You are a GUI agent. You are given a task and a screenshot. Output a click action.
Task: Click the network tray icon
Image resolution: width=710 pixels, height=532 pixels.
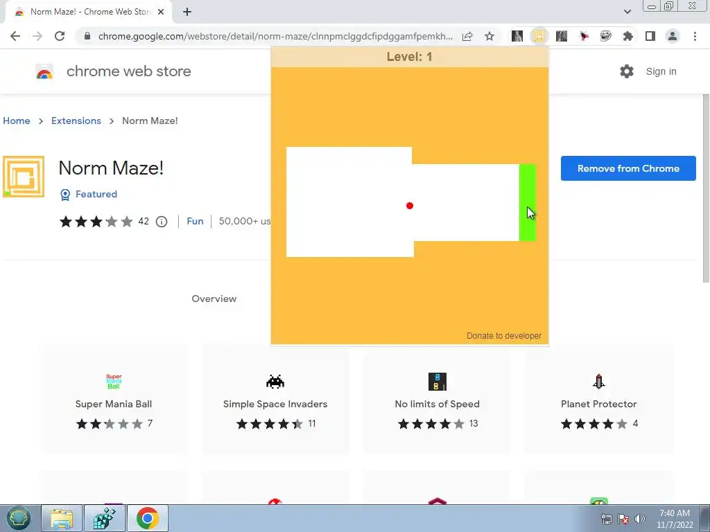click(x=606, y=519)
